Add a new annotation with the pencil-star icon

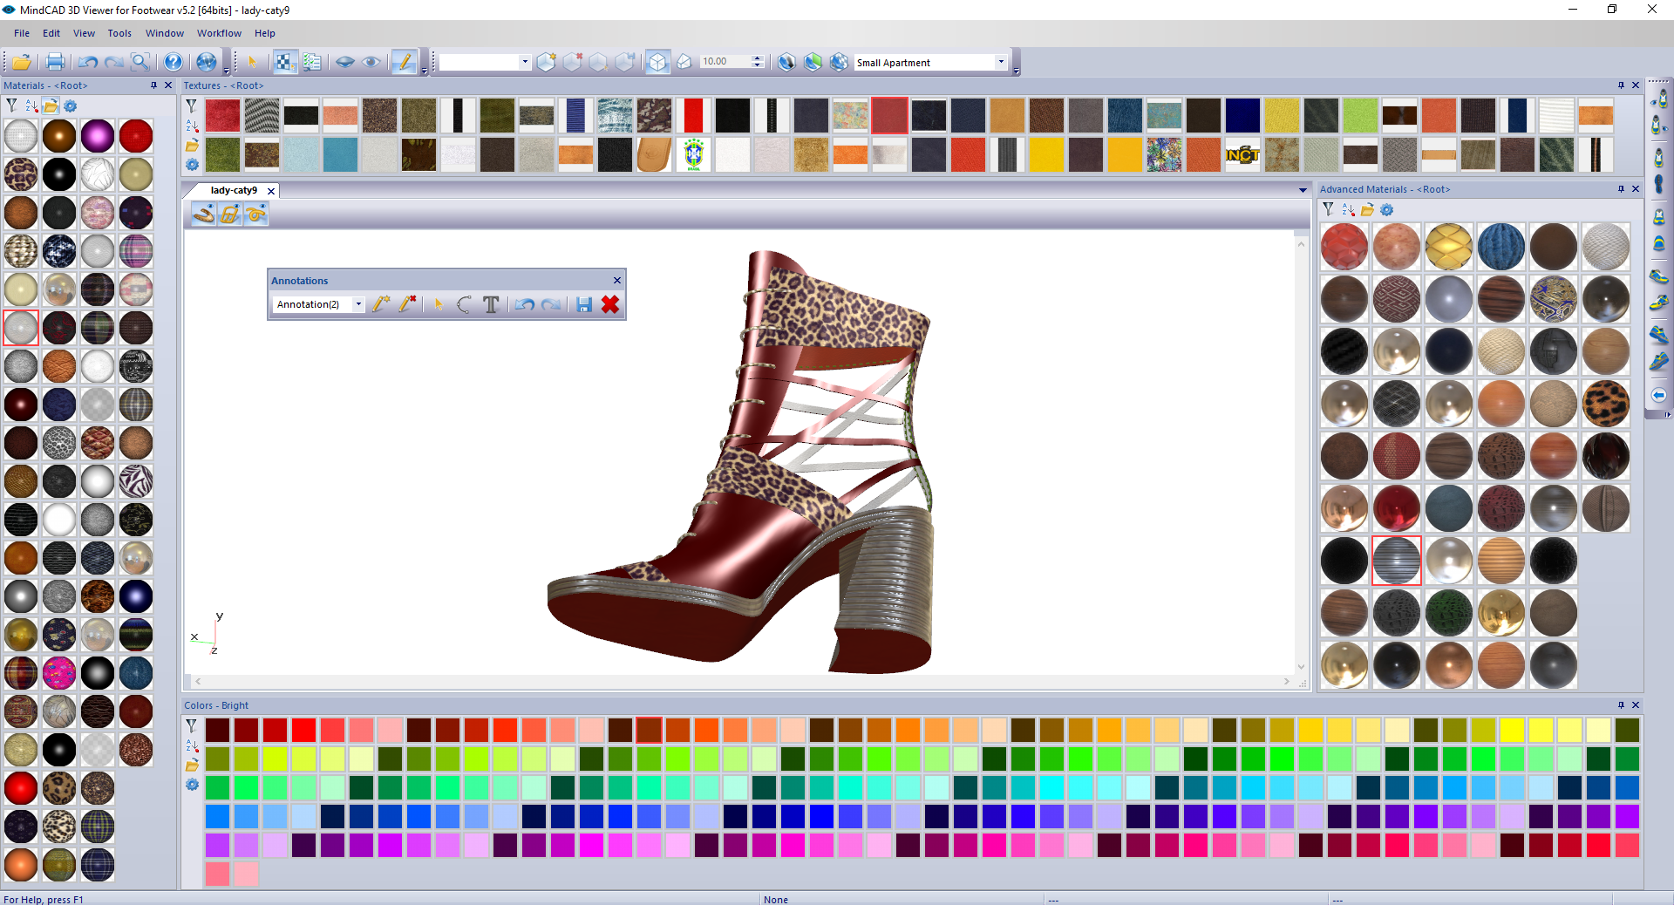click(380, 305)
